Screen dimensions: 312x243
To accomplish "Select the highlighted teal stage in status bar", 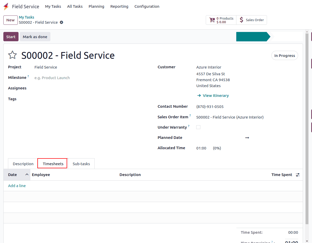I will tap(252, 37).
